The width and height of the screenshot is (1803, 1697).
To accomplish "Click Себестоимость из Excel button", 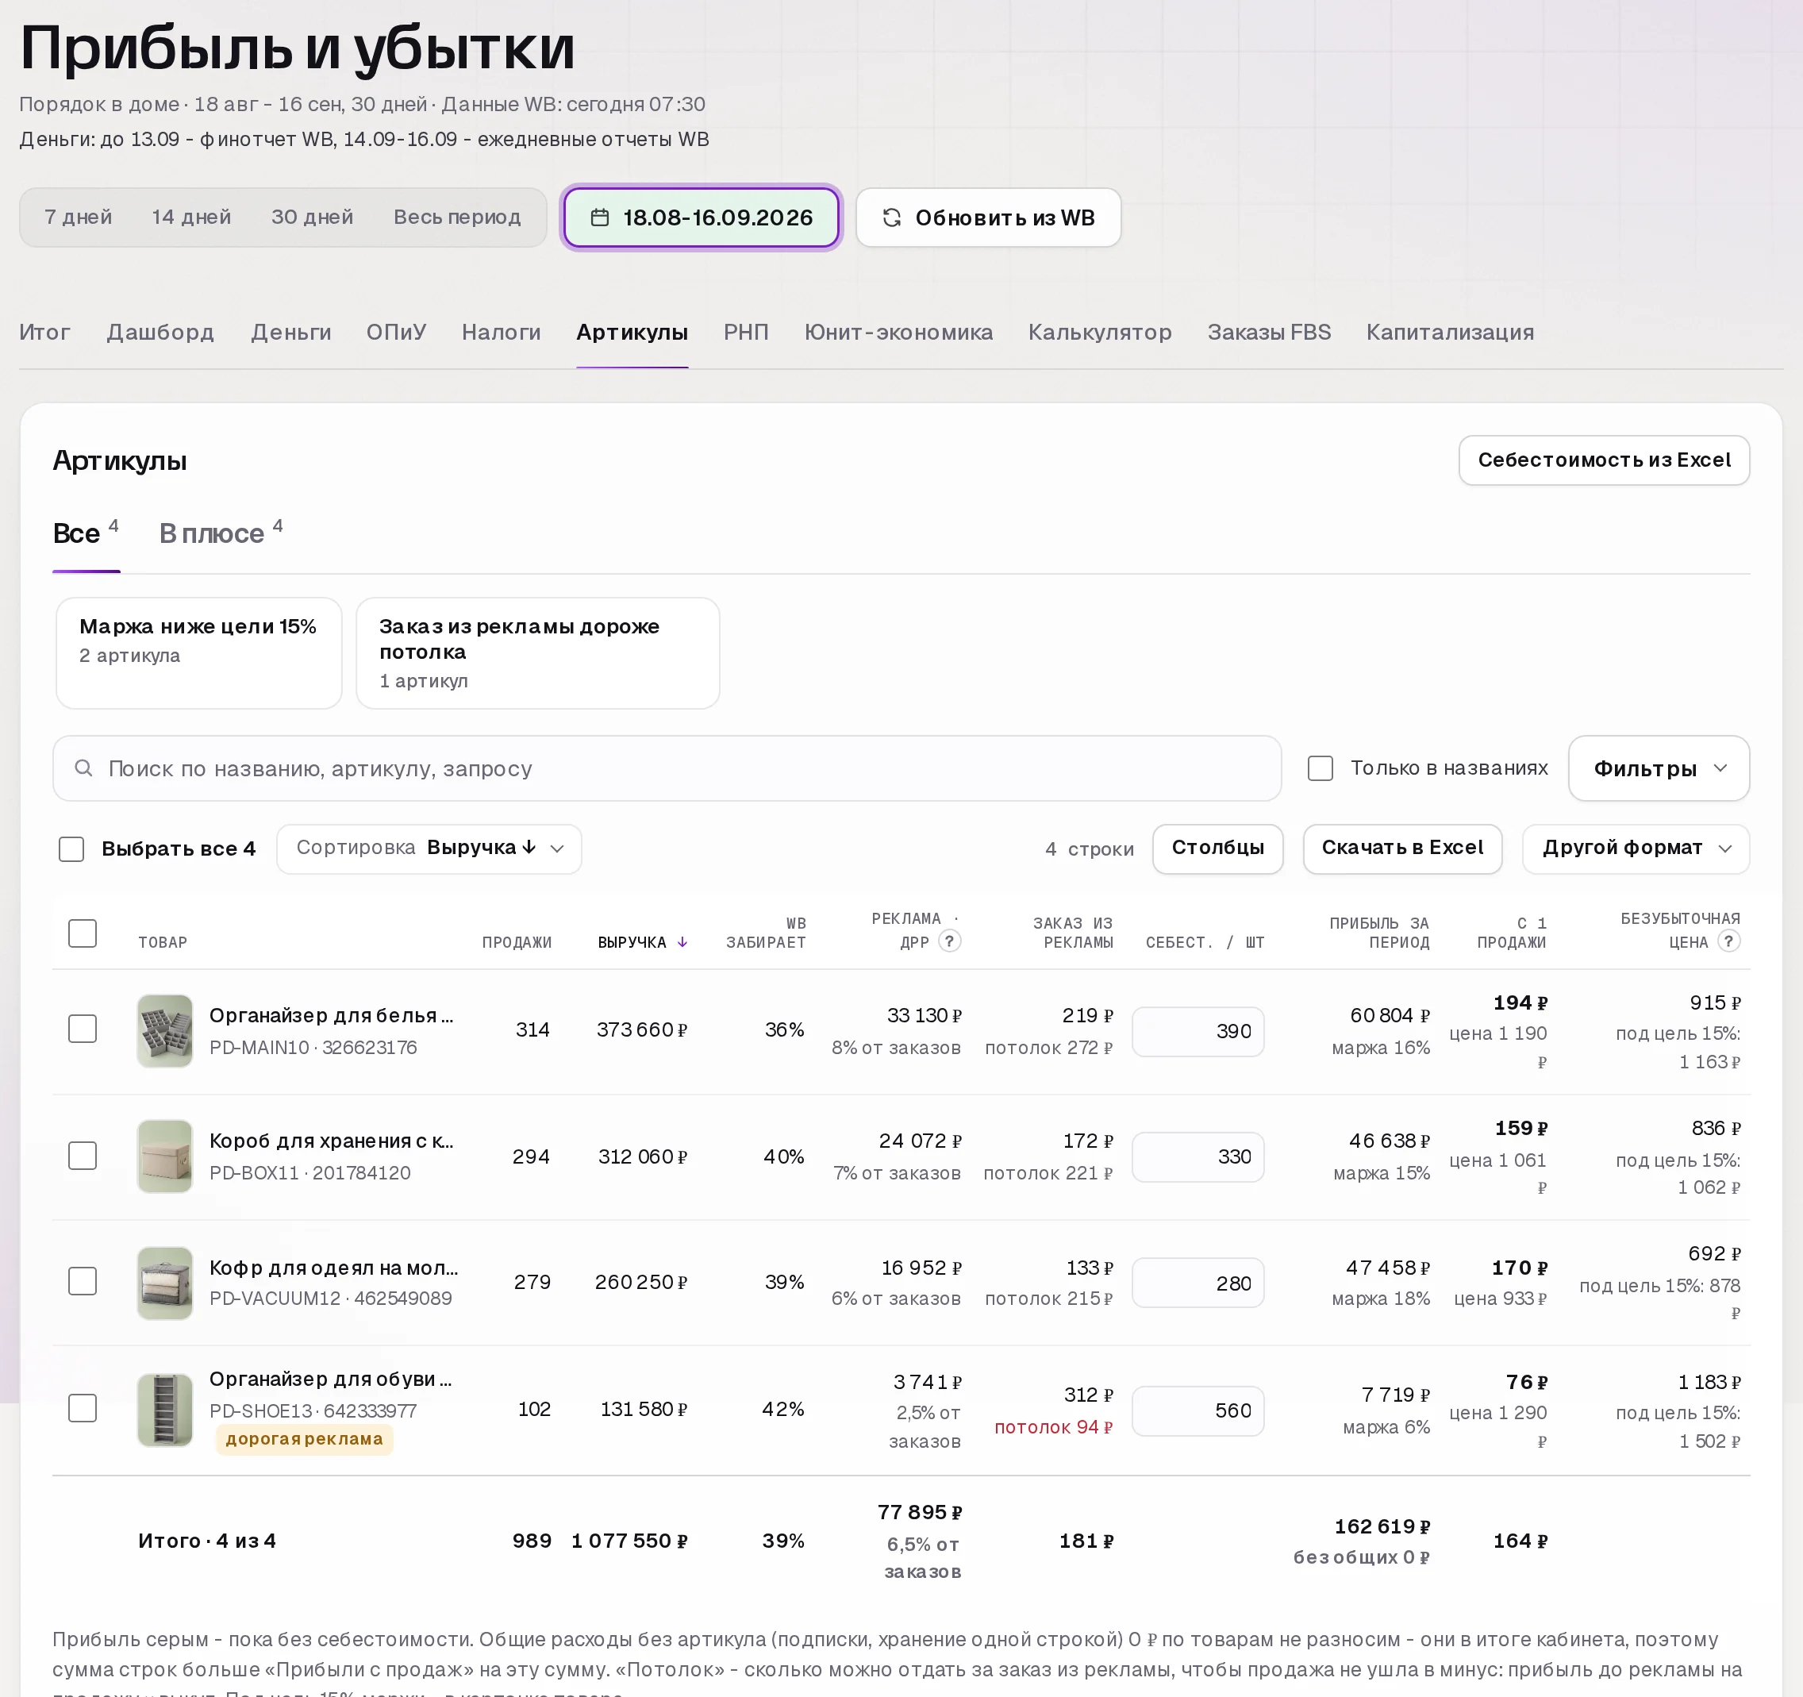I will (x=1604, y=460).
